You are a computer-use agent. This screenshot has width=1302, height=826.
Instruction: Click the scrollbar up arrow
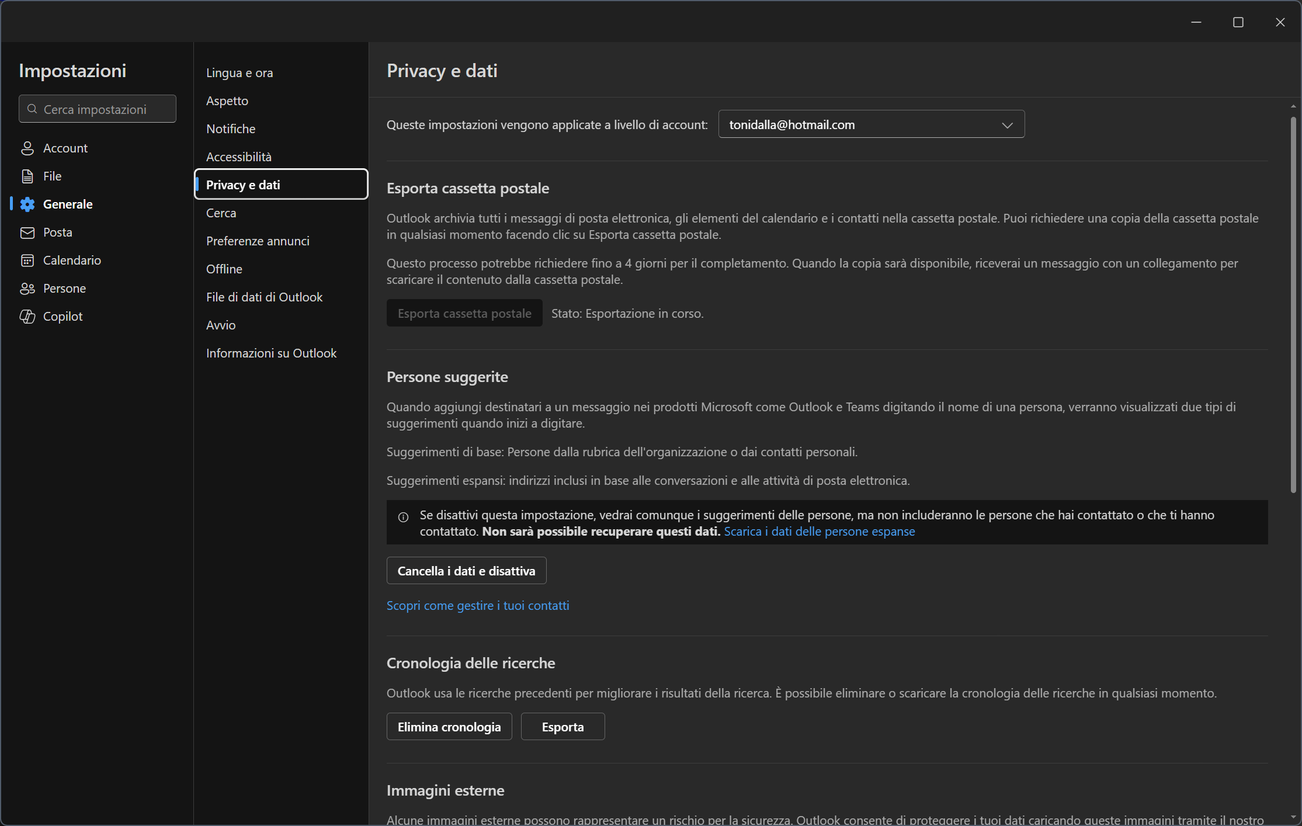tap(1293, 106)
